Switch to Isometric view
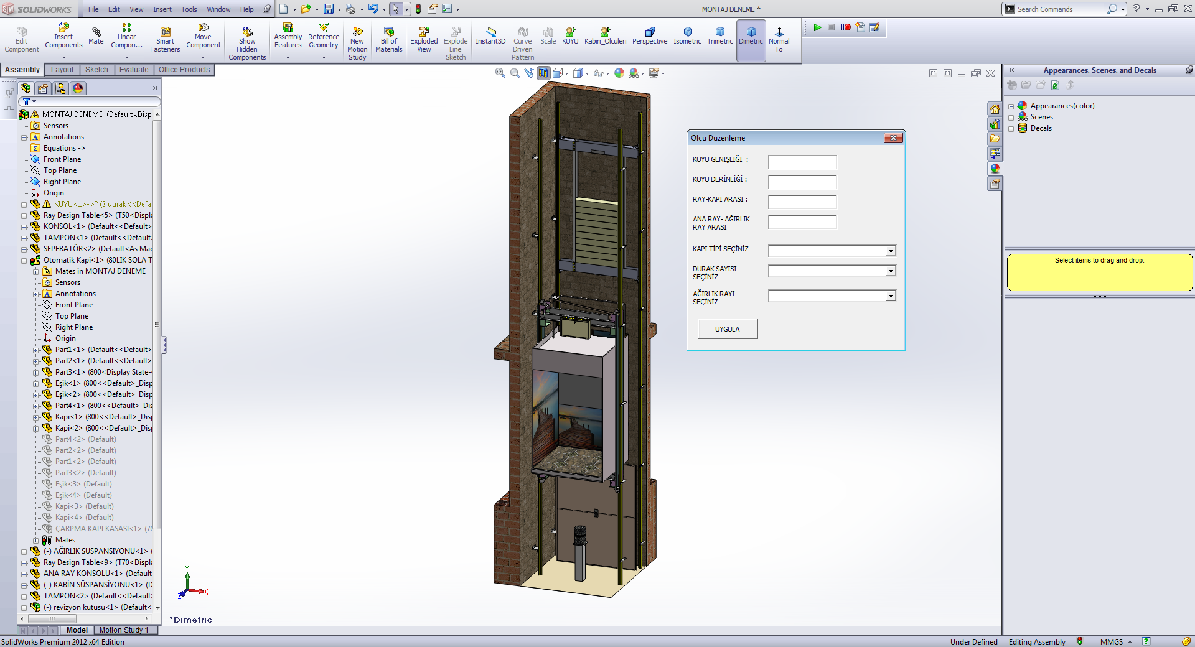The height and width of the screenshot is (647, 1195). click(x=687, y=36)
